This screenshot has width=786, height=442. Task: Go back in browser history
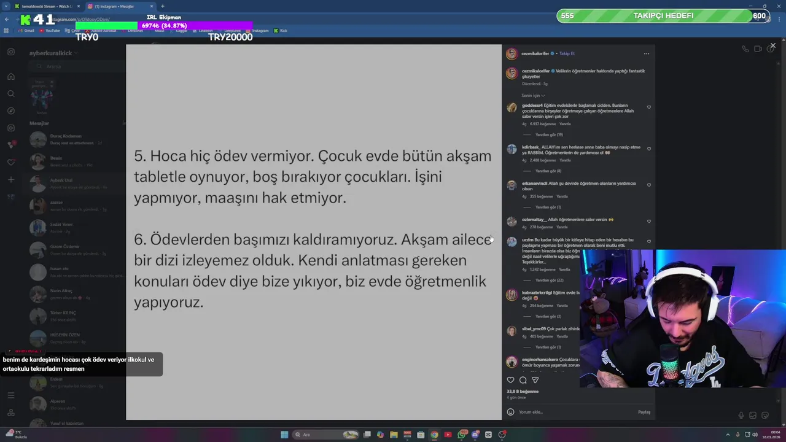tap(7, 20)
